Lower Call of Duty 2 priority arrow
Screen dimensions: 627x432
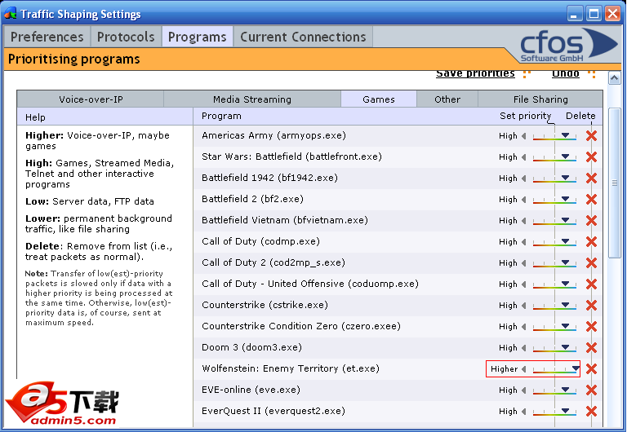524,263
